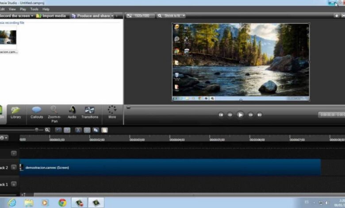Toggle the lock on Track 1

coord(14,184)
